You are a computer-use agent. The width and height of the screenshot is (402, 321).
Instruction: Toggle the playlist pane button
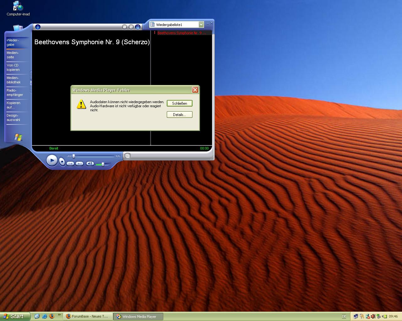tap(138, 27)
